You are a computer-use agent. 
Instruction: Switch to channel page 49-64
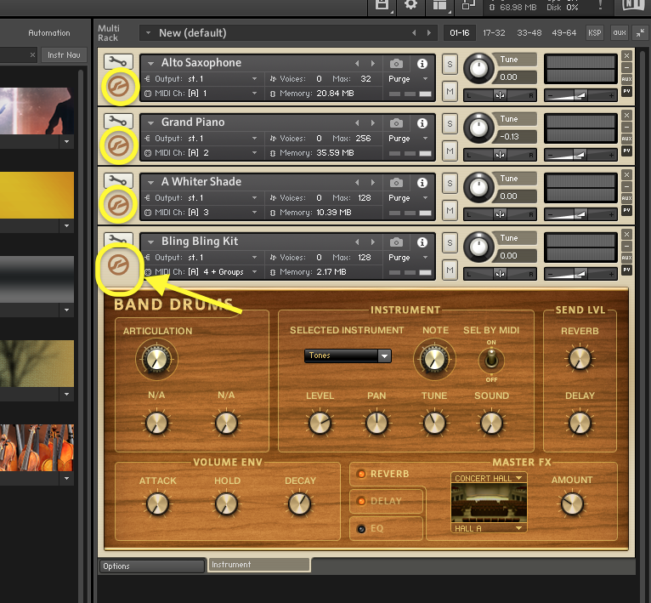point(563,33)
